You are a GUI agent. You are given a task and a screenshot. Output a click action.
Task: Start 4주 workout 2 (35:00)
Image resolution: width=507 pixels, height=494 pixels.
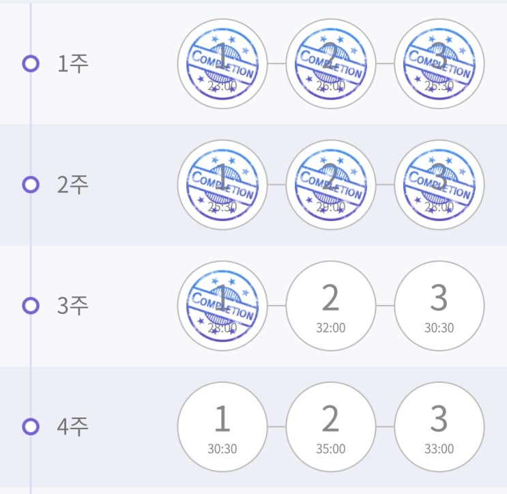click(330, 426)
